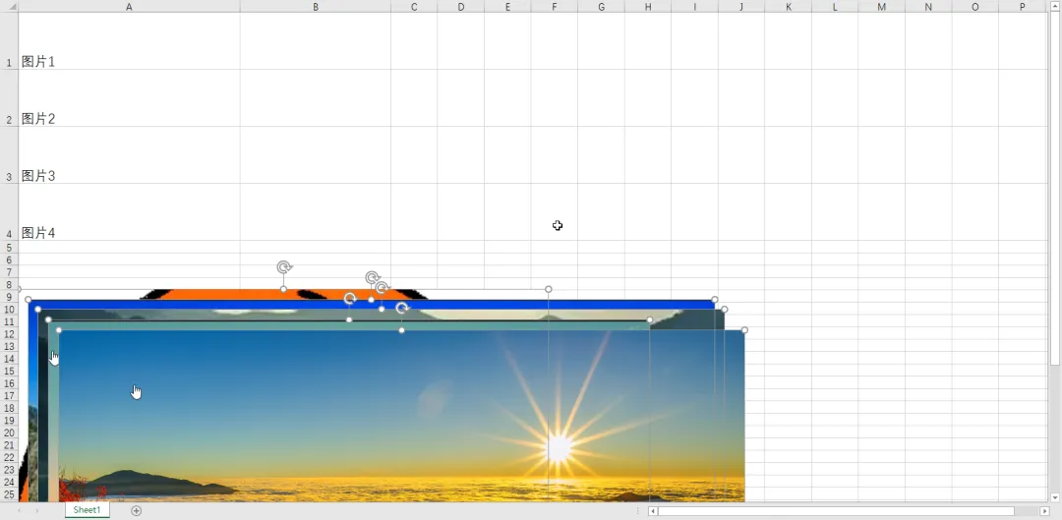The image size is (1062, 520).
Task: Add a new sheet with the plus icon
Action: [x=136, y=510]
